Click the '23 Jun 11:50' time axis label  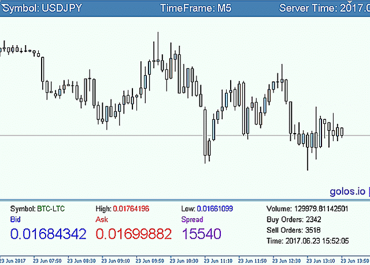[x=252, y=261]
